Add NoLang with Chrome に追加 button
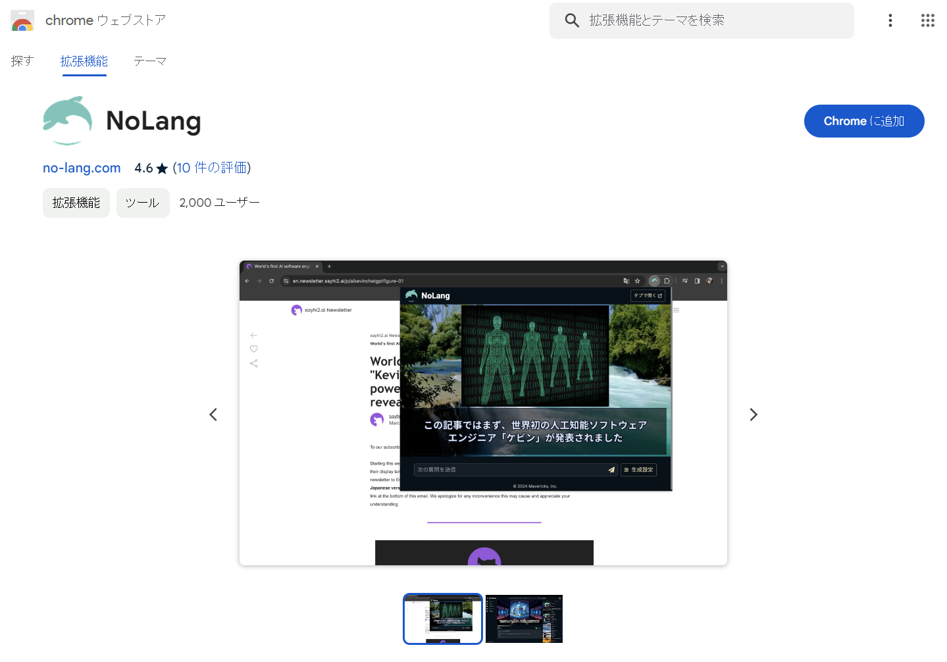 [864, 121]
